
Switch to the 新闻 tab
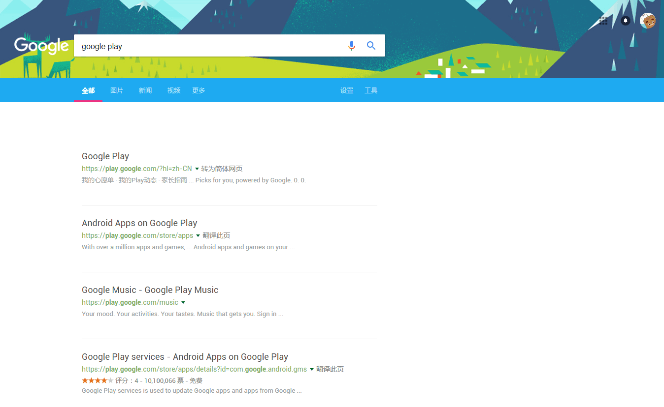(x=145, y=90)
